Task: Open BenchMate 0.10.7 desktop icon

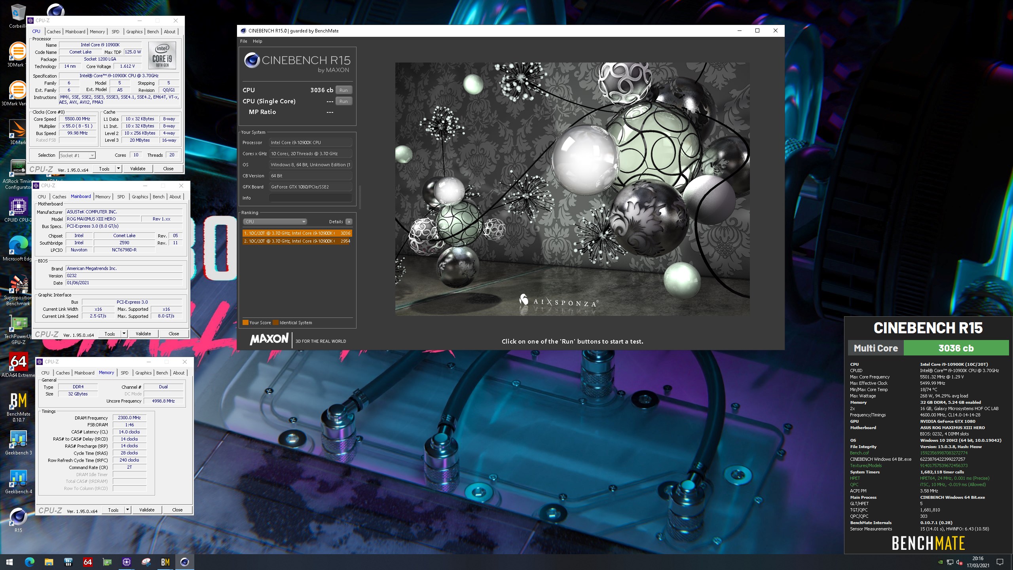Action: tap(18, 407)
